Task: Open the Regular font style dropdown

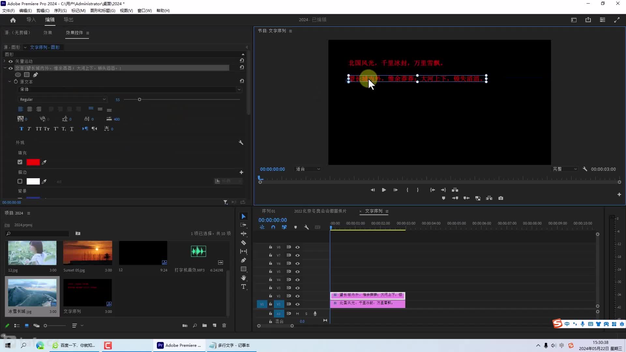Action: pos(62,99)
